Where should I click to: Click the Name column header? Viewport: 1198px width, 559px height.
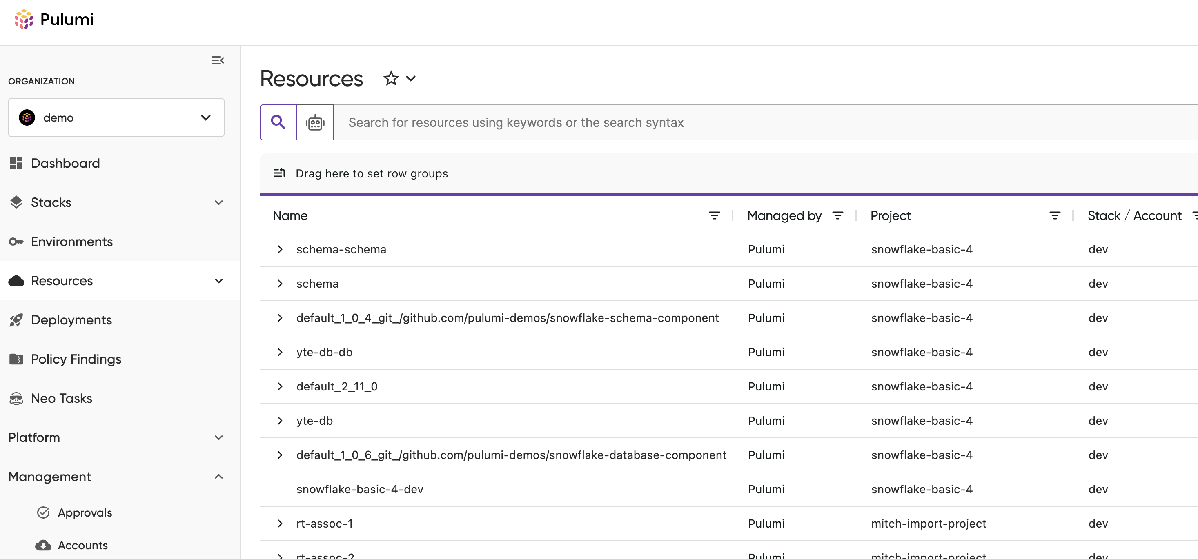(290, 215)
